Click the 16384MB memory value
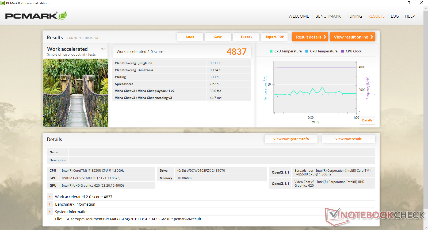 coord(184,178)
